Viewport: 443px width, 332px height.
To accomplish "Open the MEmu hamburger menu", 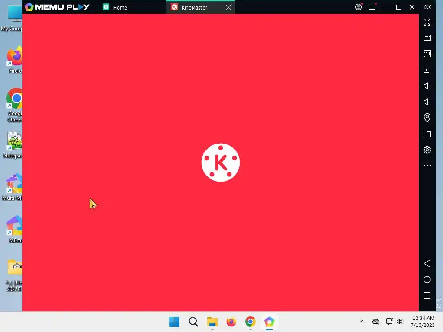I will 372,7.
